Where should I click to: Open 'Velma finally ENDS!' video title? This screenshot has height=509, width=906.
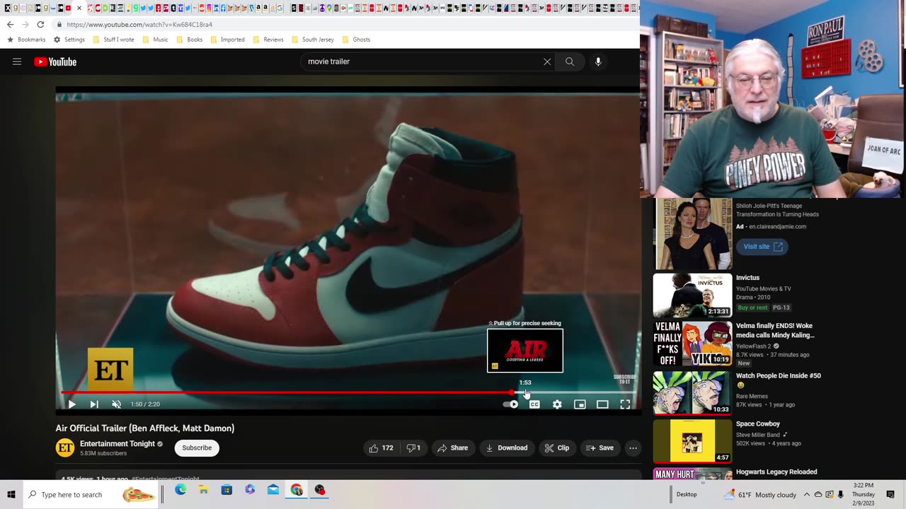click(x=775, y=330)
